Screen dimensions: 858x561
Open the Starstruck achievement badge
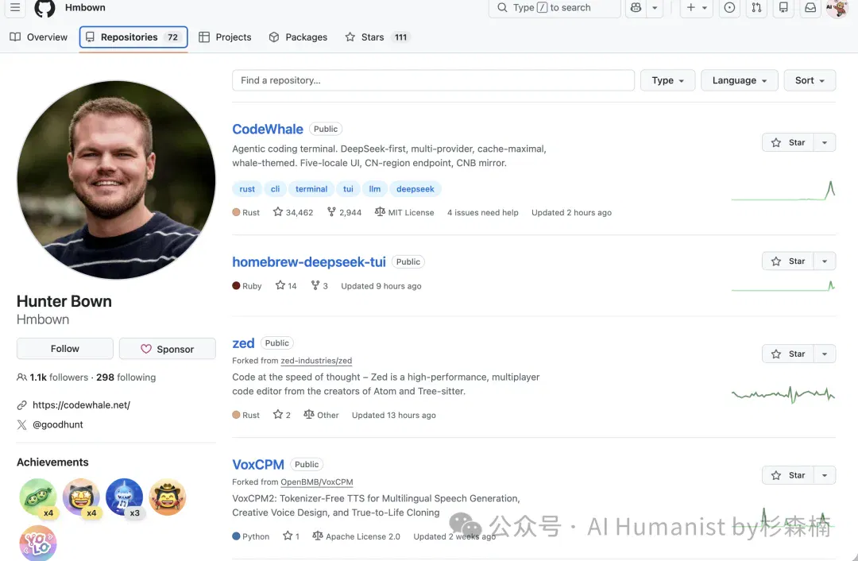[x=81, y=497]
